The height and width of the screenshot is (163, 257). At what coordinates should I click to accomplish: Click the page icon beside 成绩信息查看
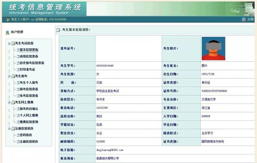[x=18, y=56]
